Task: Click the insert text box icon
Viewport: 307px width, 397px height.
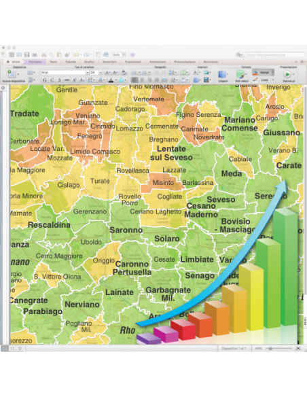Action: (x=196, y=73)
